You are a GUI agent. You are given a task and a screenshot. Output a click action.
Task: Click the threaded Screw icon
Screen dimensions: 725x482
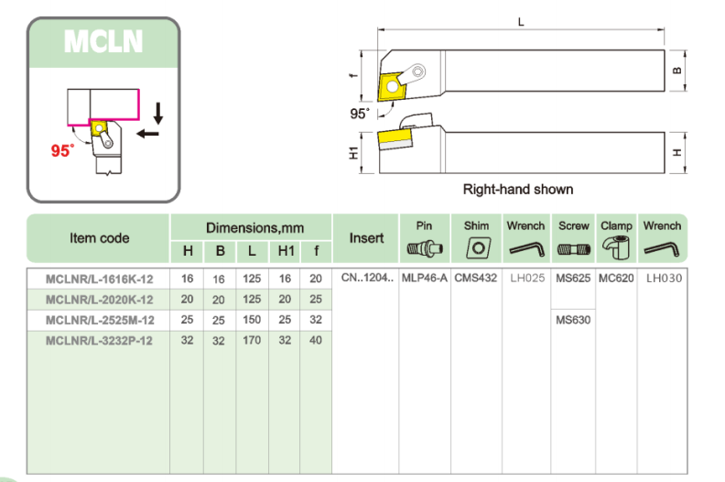(x=573, y=248)
